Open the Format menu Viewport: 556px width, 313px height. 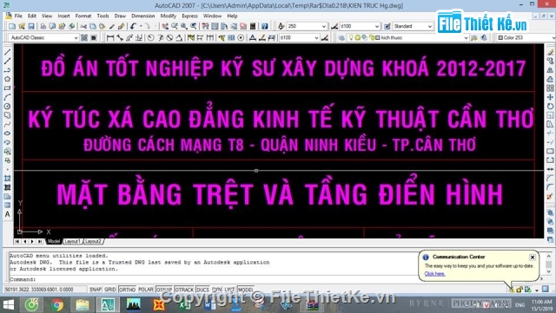point(83,16)
